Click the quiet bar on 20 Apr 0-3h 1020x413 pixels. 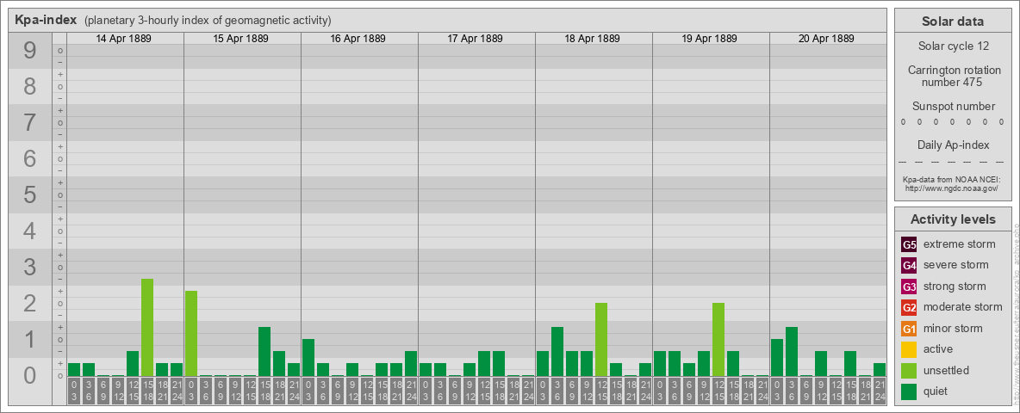(x=777, y=357)
